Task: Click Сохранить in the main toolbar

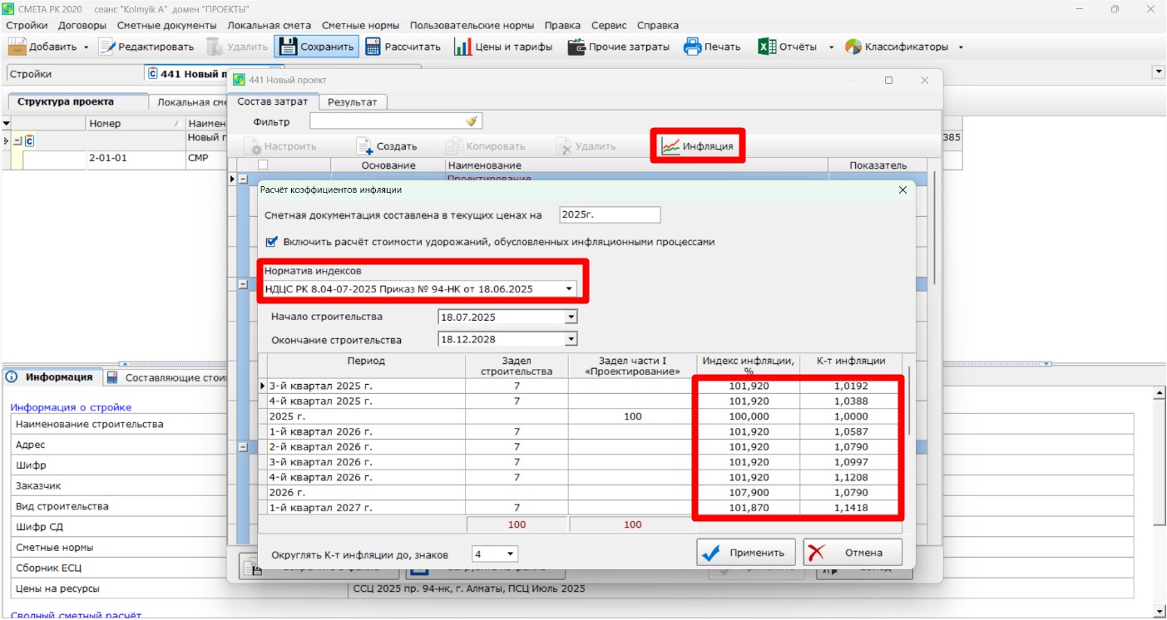Action: point(316,47)
